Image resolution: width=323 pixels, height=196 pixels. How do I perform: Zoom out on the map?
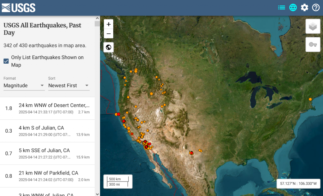click(x=109, y=33)
